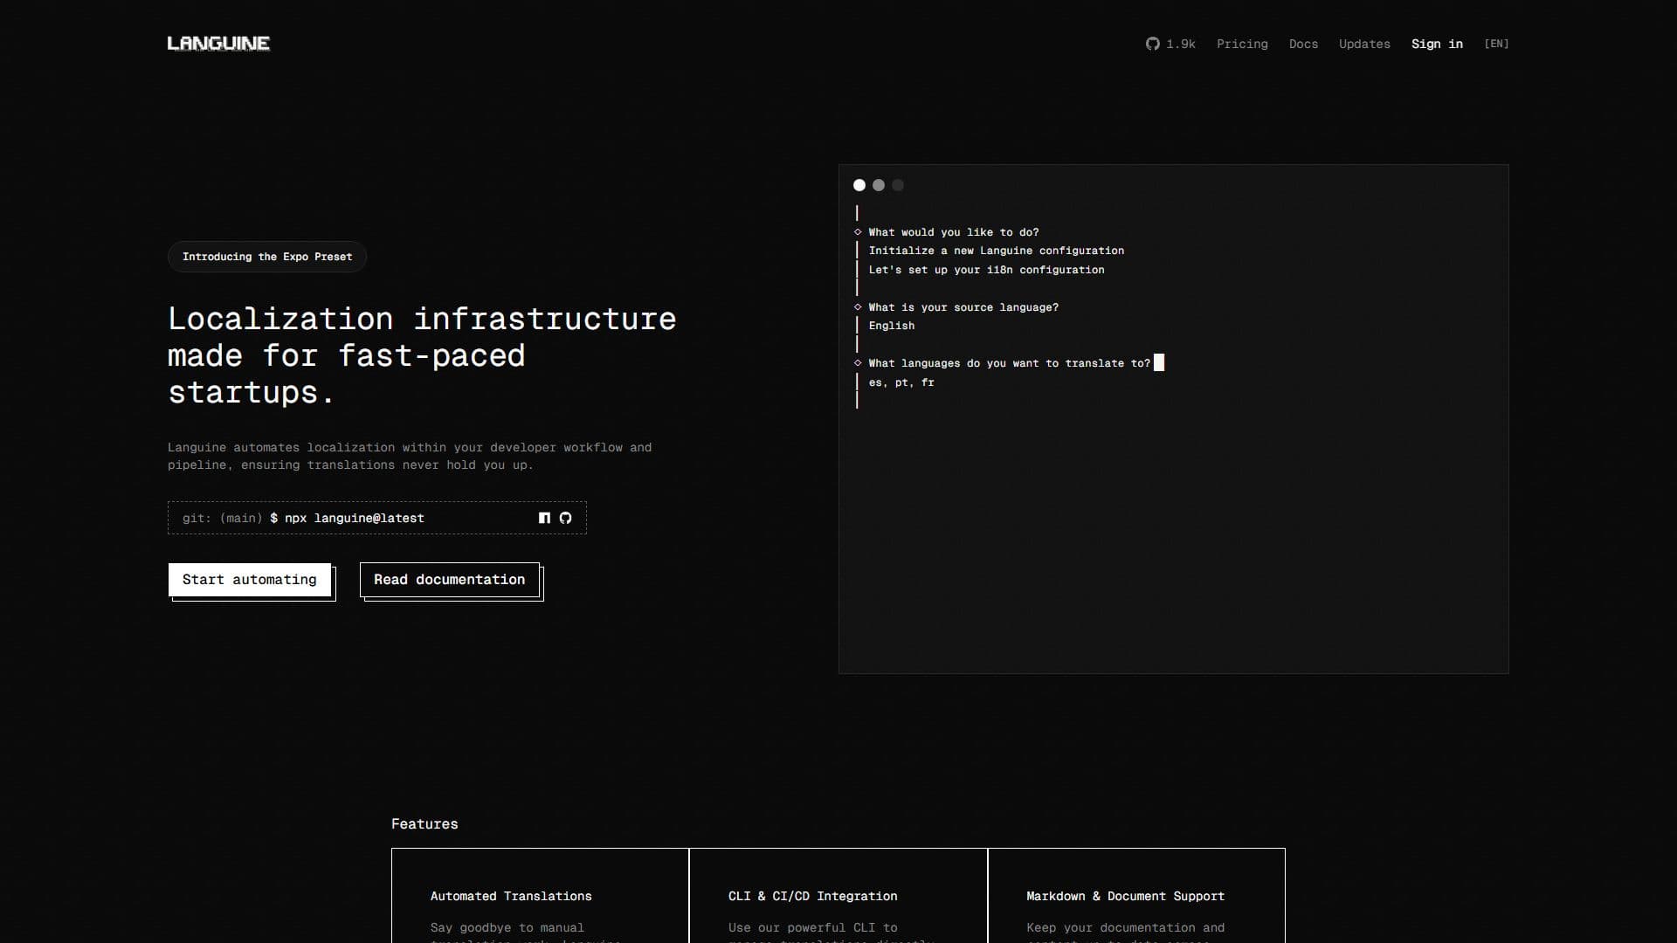
Task: Go to the Pricing page
Action: click(1242, 44)
